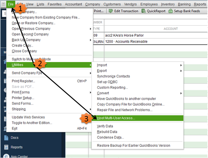The height and width of the screenshot is (158, 208).
Task: Choose Print Register...
Action: click(23, 81)
